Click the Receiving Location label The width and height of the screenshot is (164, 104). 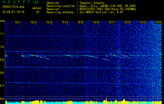[x=61, y=6]
